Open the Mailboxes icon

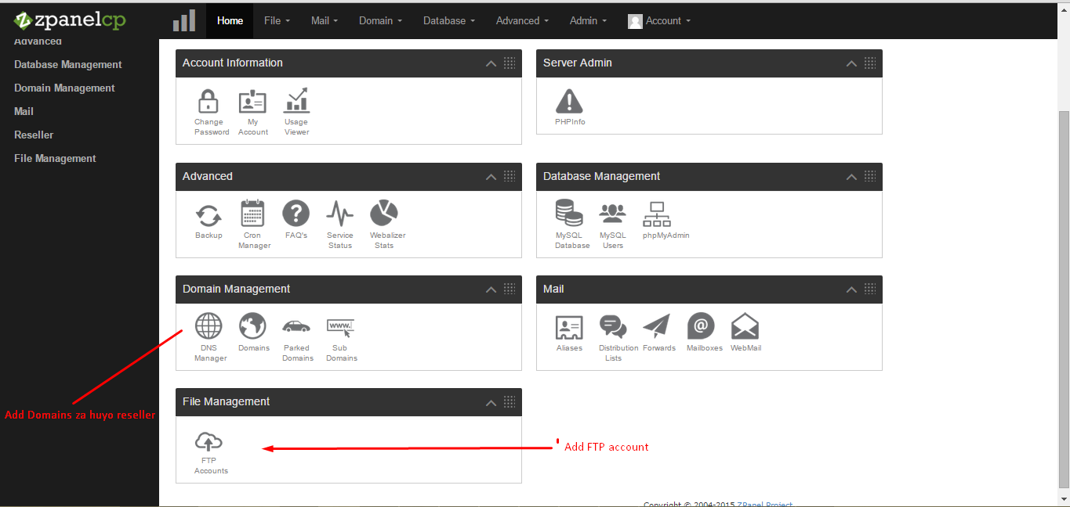702,326
